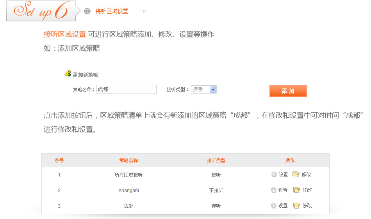Click the 策略名称 text field
Screen dimensions: 371x219
point(126,90)
